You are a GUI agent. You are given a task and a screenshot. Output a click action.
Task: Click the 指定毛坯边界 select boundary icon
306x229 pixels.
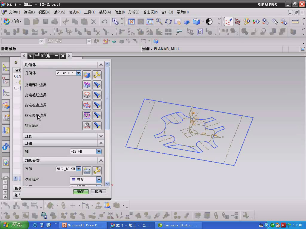[x=87, y=95]
